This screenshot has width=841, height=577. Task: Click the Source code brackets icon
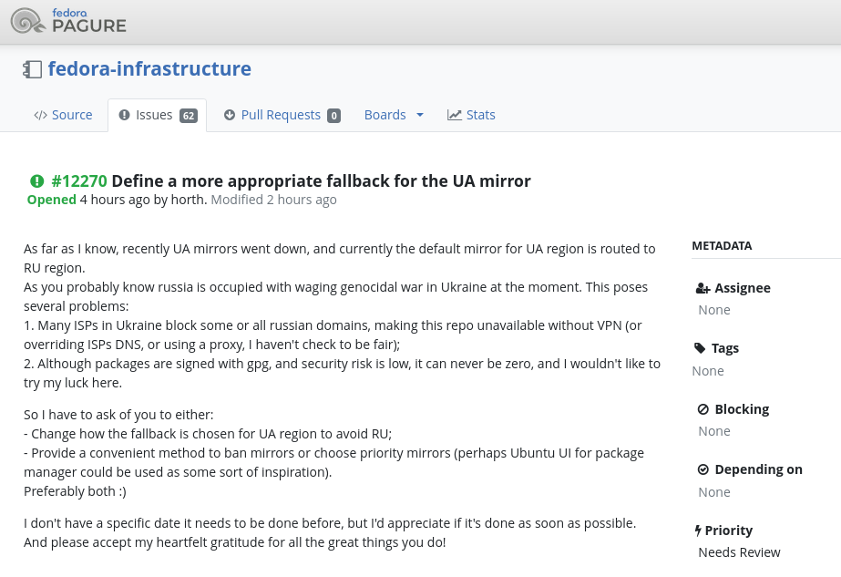click(40, 115)
